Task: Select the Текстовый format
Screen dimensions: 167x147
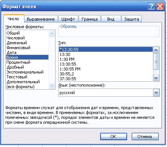Action: pyautogui.click(x=27, y=77)
